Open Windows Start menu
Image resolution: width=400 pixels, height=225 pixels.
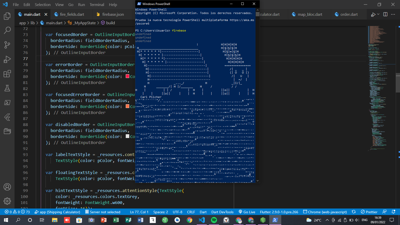click(6, 220)
